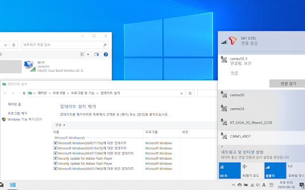Image resolution: width=305 pixels, height=190 pixels.
Task: Toggle the 한 Korean IME indicator
Action: (271, 185)
